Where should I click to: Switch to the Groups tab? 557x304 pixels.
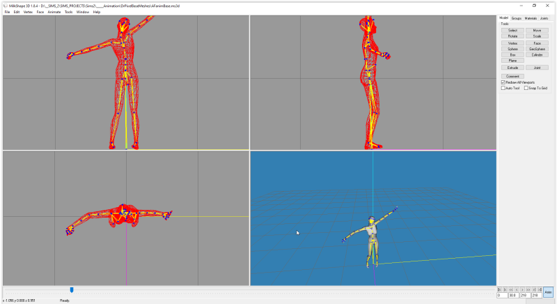517,18
